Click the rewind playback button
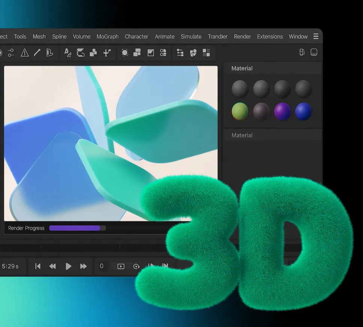The width and height of the screenshot is (363, 327). pyautogui.click(x=53, y=266)
